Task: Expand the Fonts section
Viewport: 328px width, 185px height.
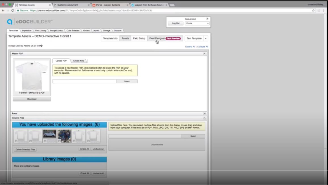Action: pos(205,114)
